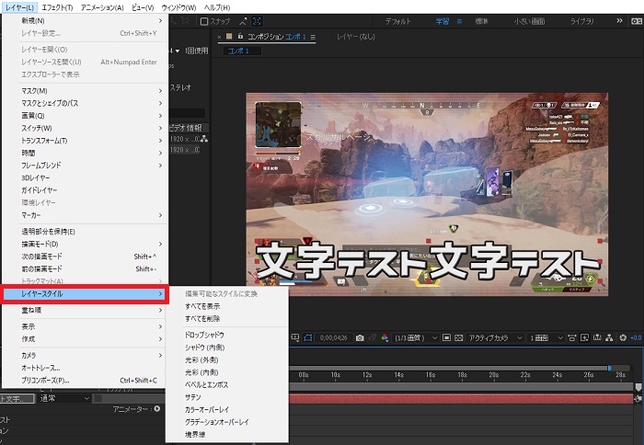Open the 学習 workspace menu icon
The height and width of the screenshot is (445, 644).
460,21
